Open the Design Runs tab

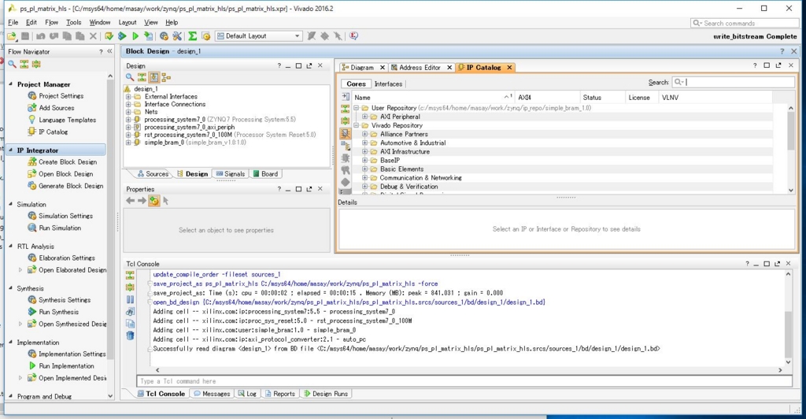(326, 394)
